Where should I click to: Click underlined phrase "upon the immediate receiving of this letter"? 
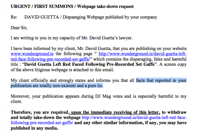pos(115,112)
